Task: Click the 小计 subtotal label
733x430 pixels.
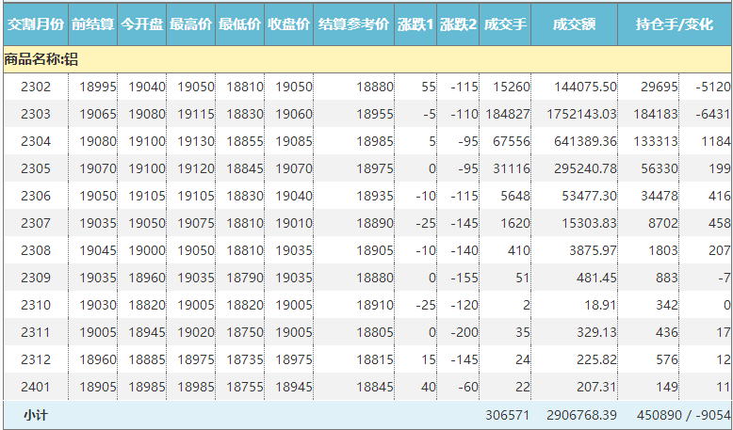Action: (x=36, y=415)
